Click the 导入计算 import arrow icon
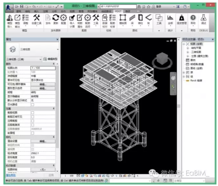This screenshot has height=186, width=218. (72, 18)
